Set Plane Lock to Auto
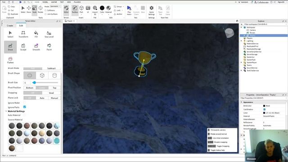 [42, 98]
